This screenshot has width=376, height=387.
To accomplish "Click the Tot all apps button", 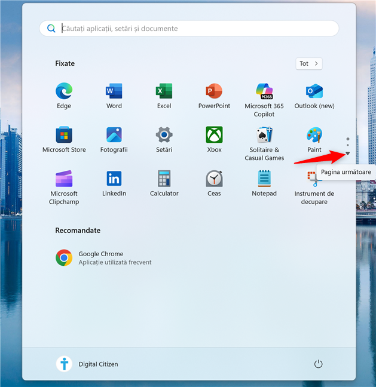I will click(309, 64).
